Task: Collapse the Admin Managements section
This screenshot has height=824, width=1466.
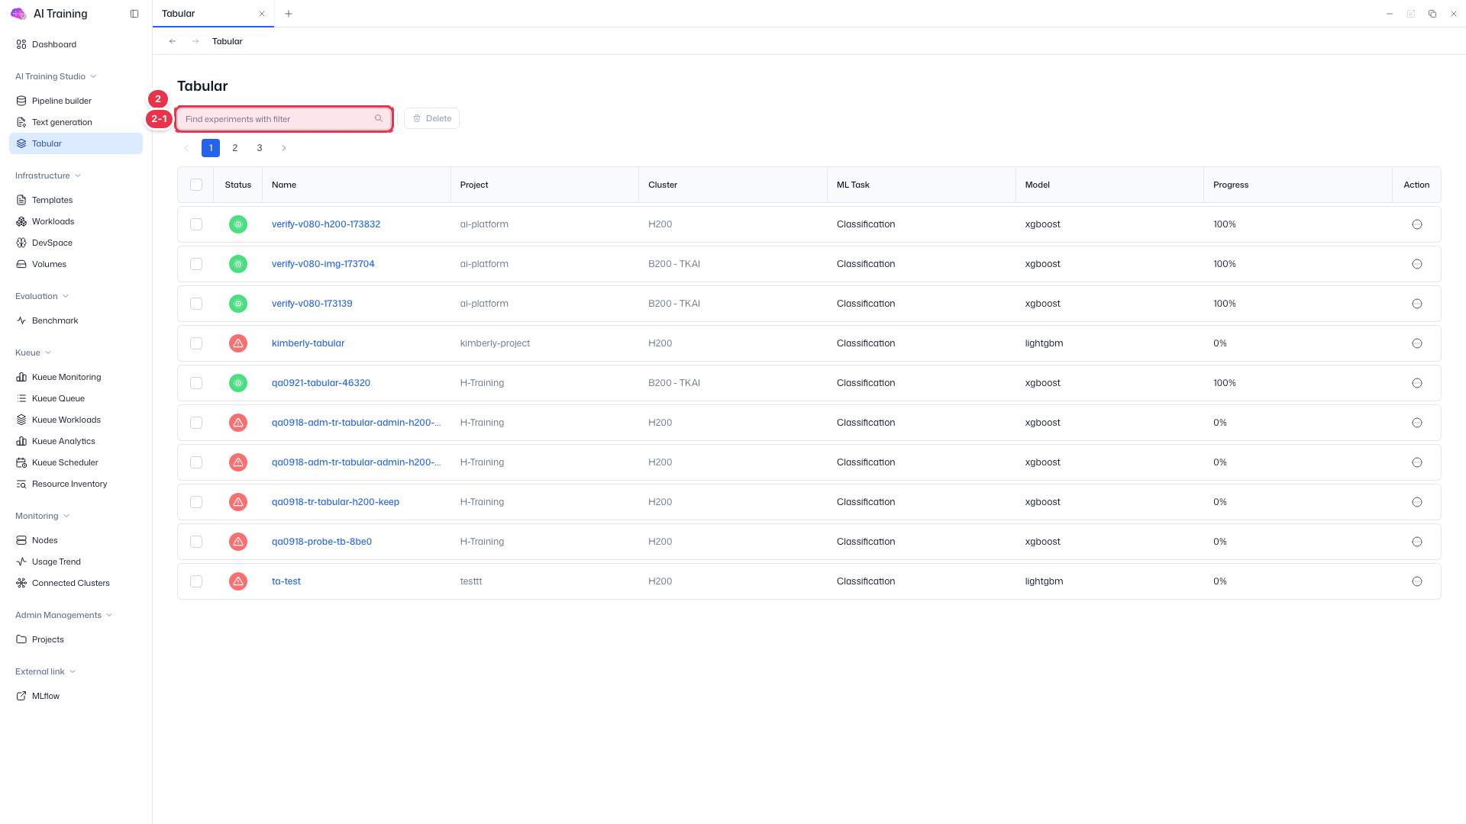Action: (x=64, y=615)
